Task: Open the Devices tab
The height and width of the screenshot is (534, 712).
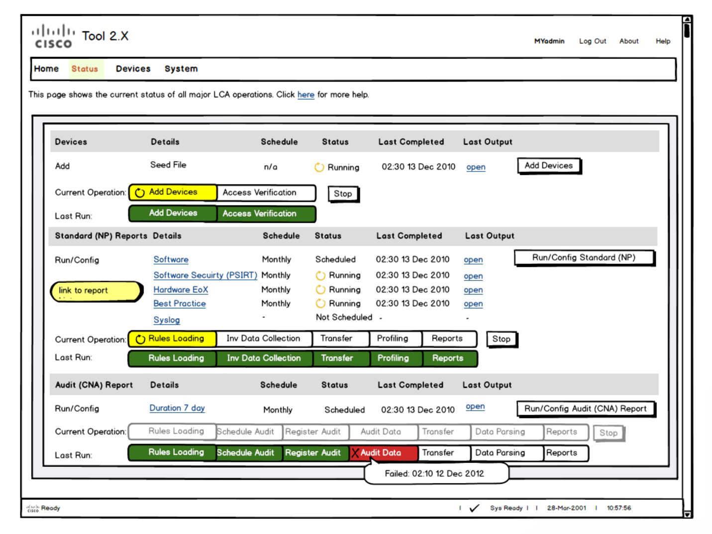Action: tap(133, 69)
